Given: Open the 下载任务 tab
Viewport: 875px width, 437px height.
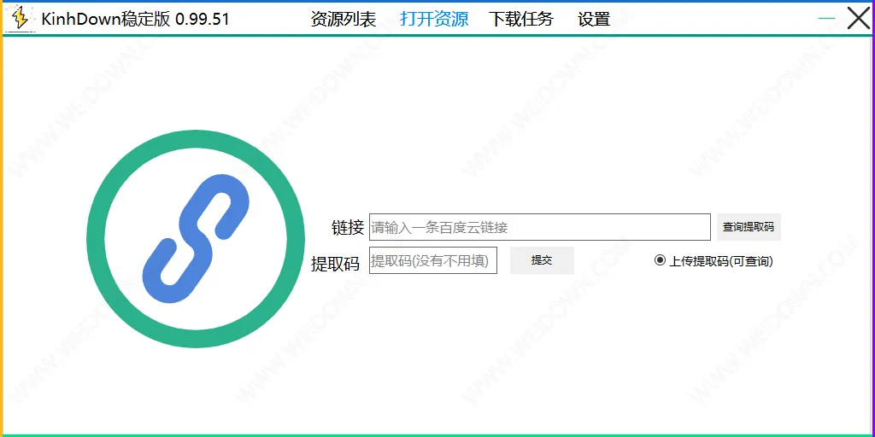Looking at the screenshot, I should click(x=521, y=19).
